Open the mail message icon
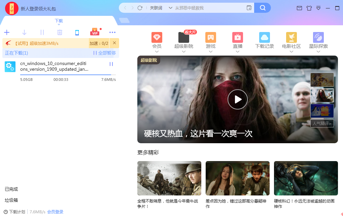 pyautogui.click(x=299, y=8)
